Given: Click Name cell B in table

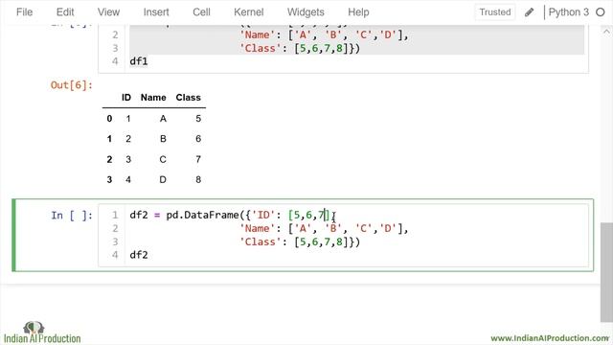Looking at the screenshot, I should point(163,139).
